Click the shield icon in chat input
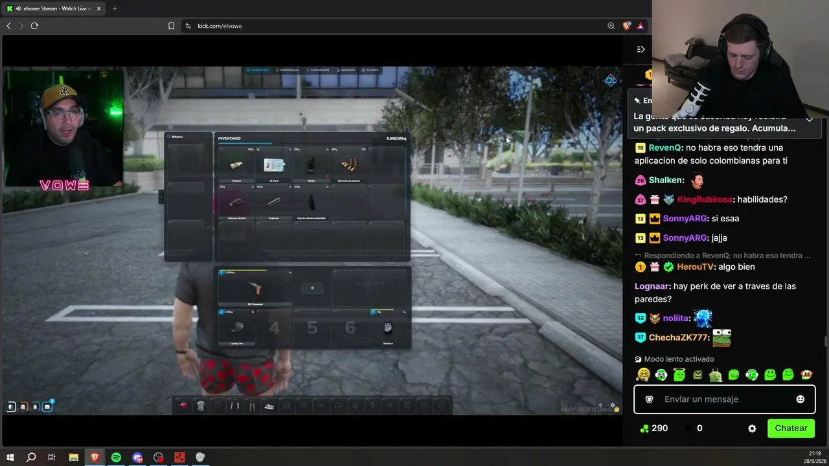 [650, 399]
